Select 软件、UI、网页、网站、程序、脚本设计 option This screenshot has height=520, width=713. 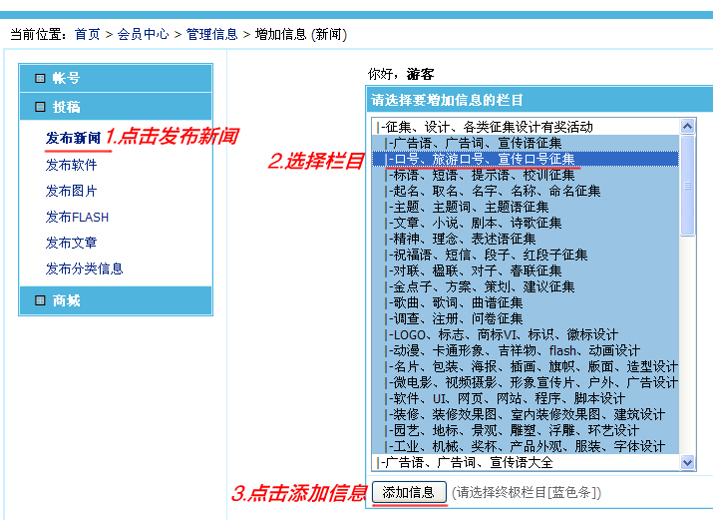coord(526,398)
